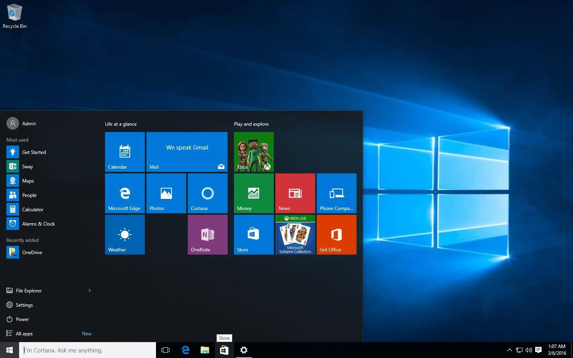This screenshot has width=573, height=358.
Task: Open network status tray icon
Action: click(519, 350)
